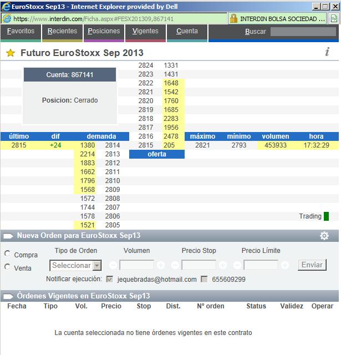
Task: Click the Trading status green indicator
Action: click(326, 216)
